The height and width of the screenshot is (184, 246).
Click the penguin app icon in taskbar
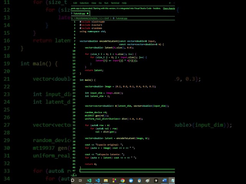tap(139, 181)
